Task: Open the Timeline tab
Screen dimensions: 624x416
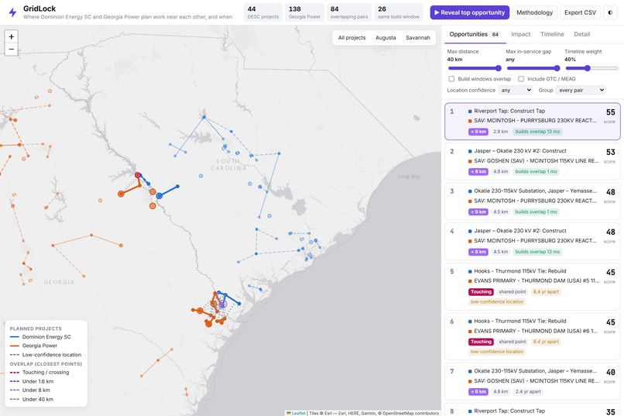Action: (552, 34)
